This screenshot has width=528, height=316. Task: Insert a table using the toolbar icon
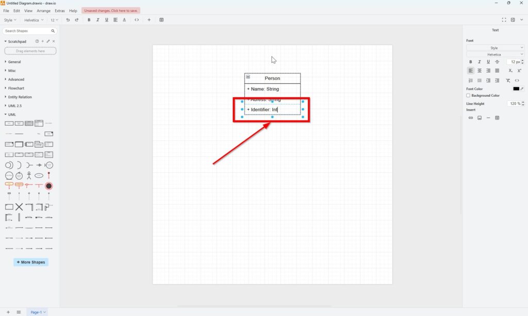(x=161, y=20)
